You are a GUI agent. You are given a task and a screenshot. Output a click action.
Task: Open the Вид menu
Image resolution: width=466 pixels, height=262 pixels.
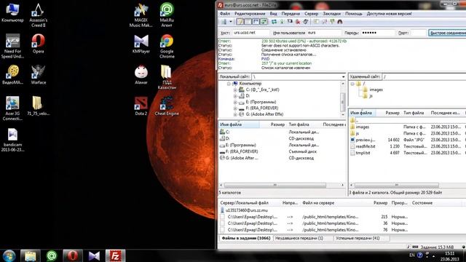274,14
